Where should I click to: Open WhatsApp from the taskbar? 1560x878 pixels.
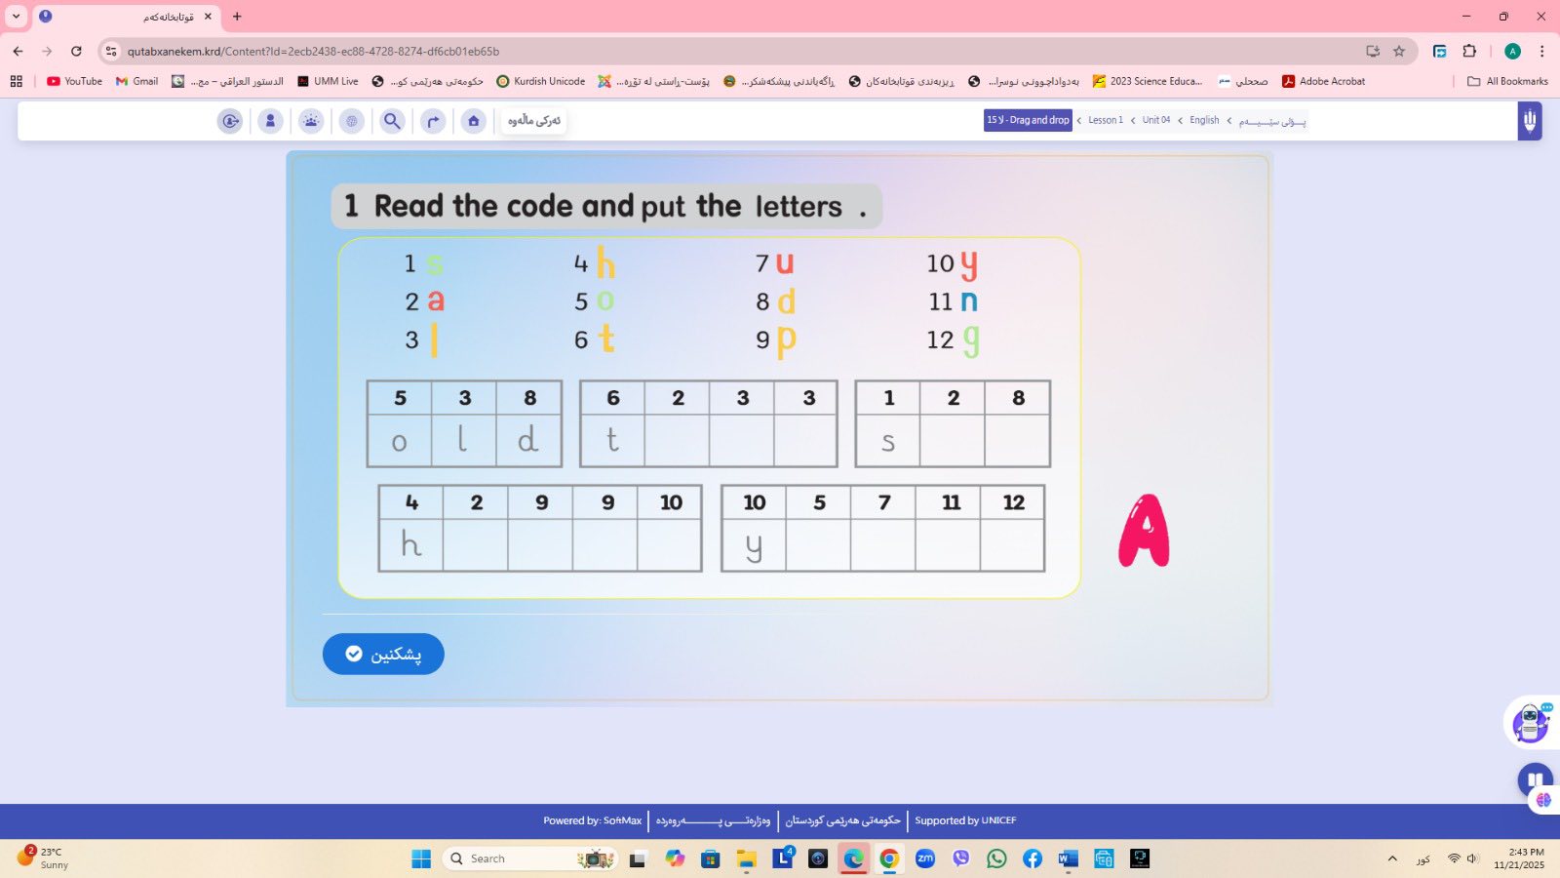tap(996, 858)
